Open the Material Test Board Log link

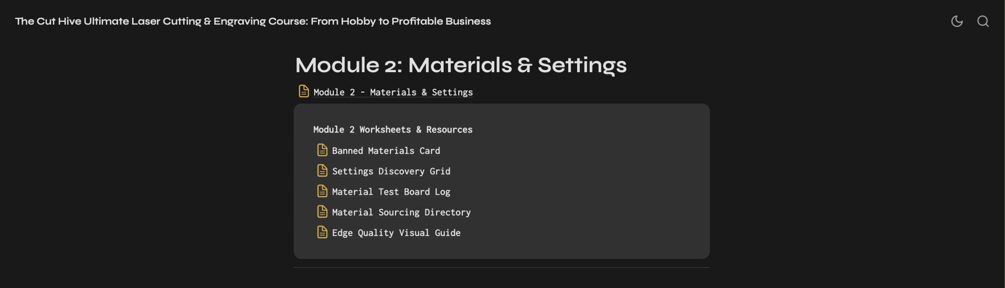tap(391, 192)
